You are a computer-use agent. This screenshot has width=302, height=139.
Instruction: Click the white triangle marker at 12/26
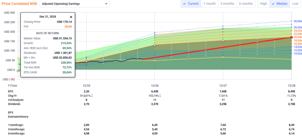154,45
